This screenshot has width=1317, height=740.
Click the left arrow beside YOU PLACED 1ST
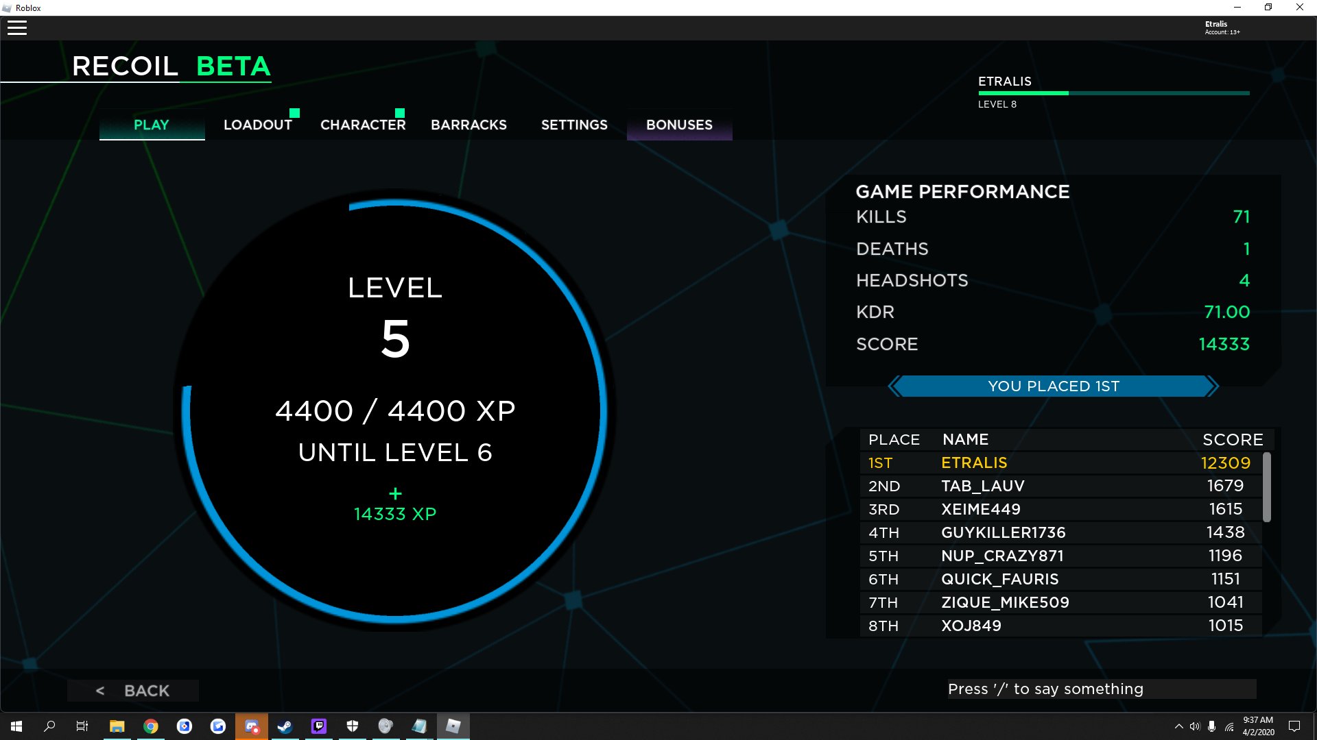coord(894,386)
